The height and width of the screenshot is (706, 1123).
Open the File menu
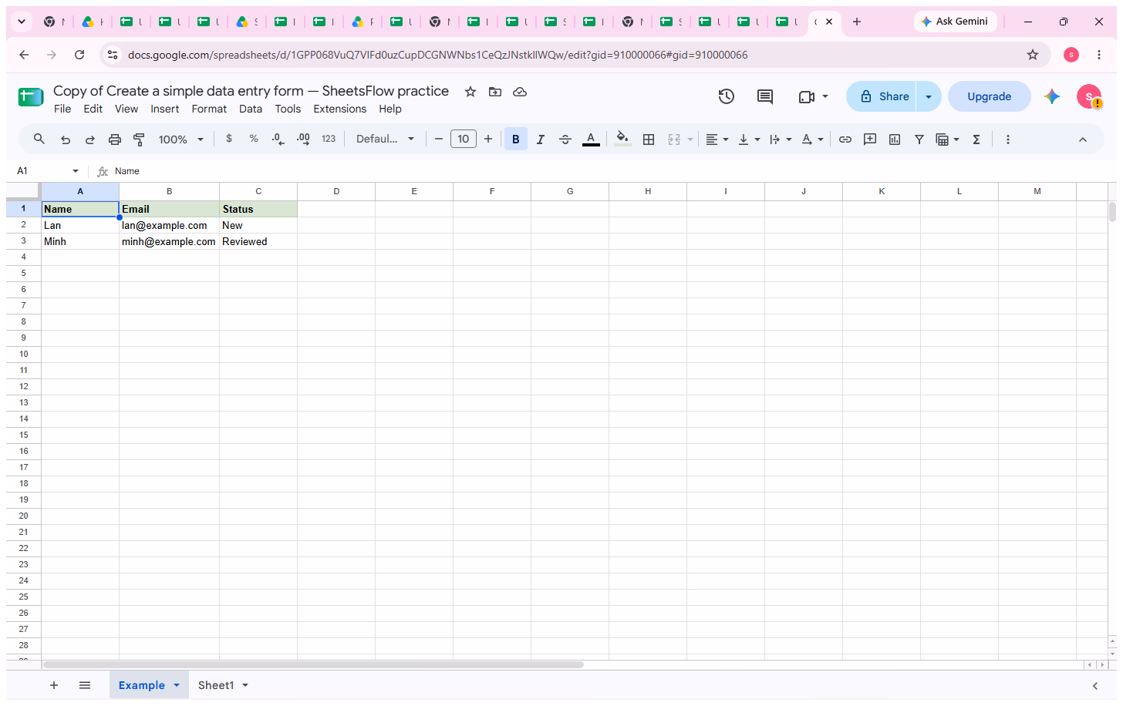pyautogui.click(x=62, y=109)
